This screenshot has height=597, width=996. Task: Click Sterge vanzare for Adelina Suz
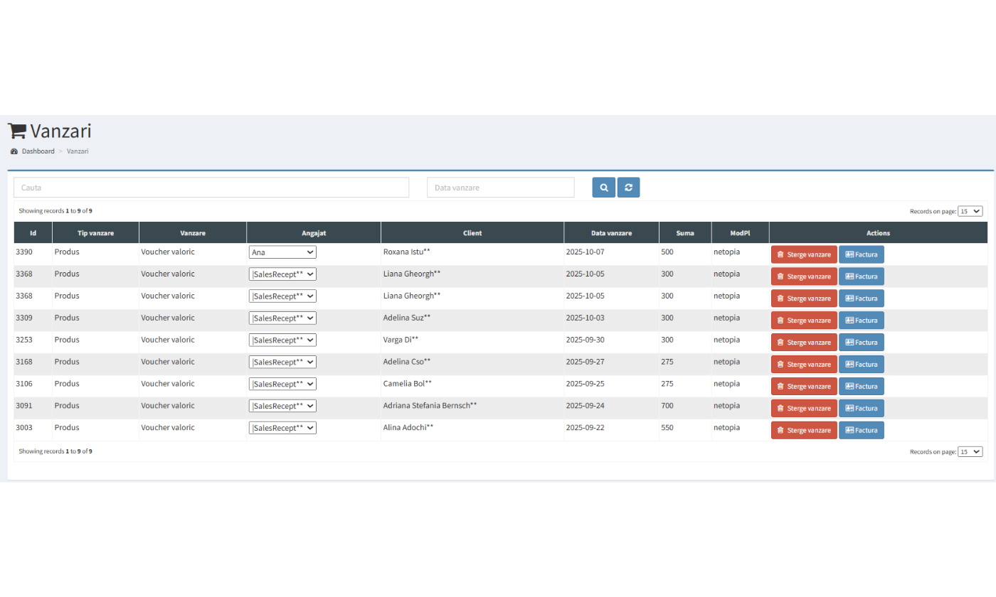coord(803,321)
